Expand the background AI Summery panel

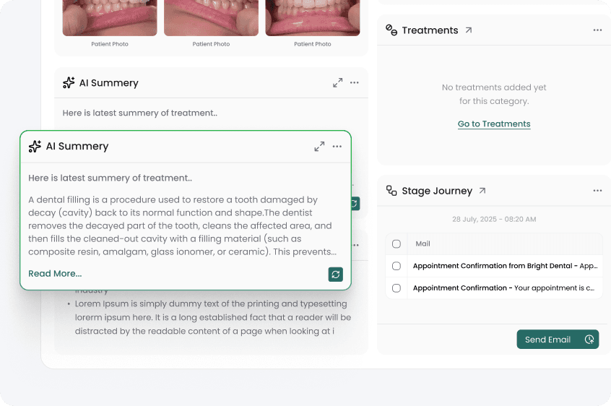point(337,83)
